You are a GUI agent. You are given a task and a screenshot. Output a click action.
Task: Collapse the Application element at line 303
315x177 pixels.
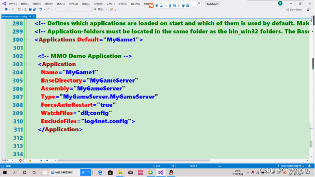pos(26,64)
